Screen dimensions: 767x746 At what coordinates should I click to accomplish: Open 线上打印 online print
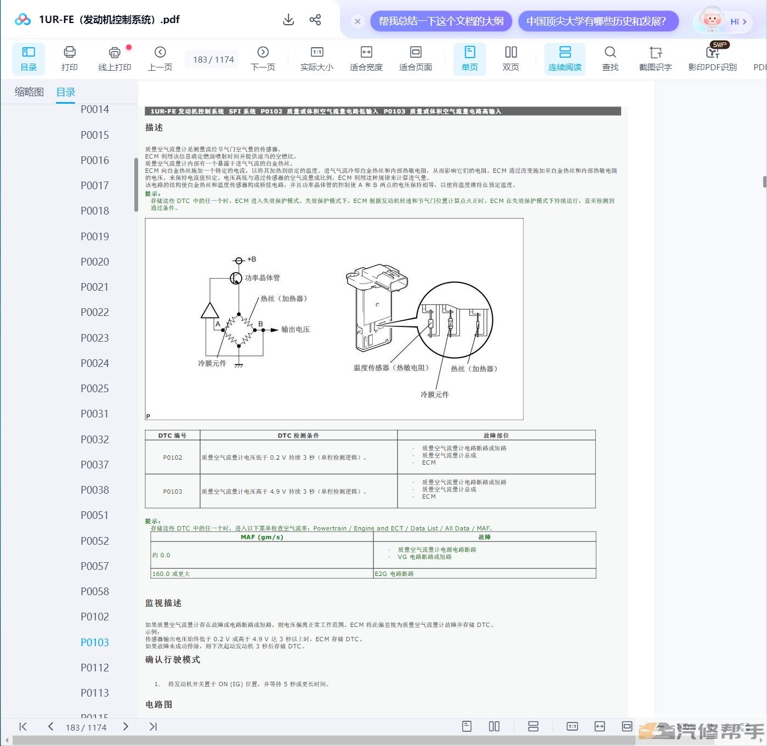click(115, 59)
